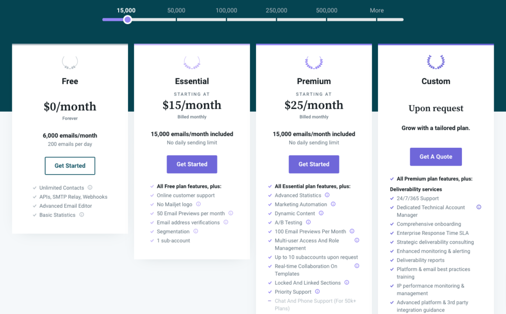
Task: Show info for Marketing Automation feature
Action: tap(333, 204)
